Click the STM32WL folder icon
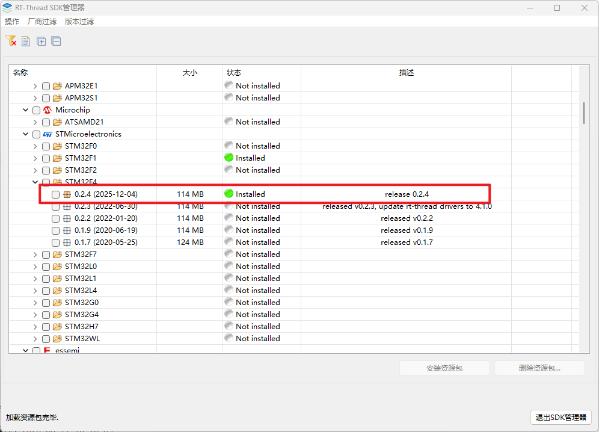Image resolution: width=599 pixels, height=432 pixels. coord(57,339)
